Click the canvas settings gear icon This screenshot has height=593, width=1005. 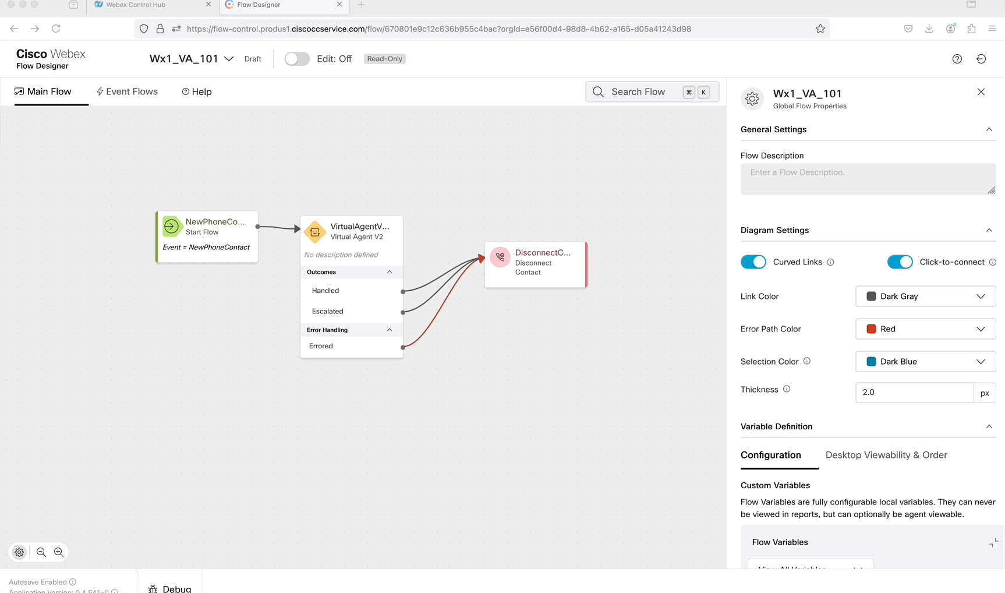pyautogui.click(x=19, y=552)
